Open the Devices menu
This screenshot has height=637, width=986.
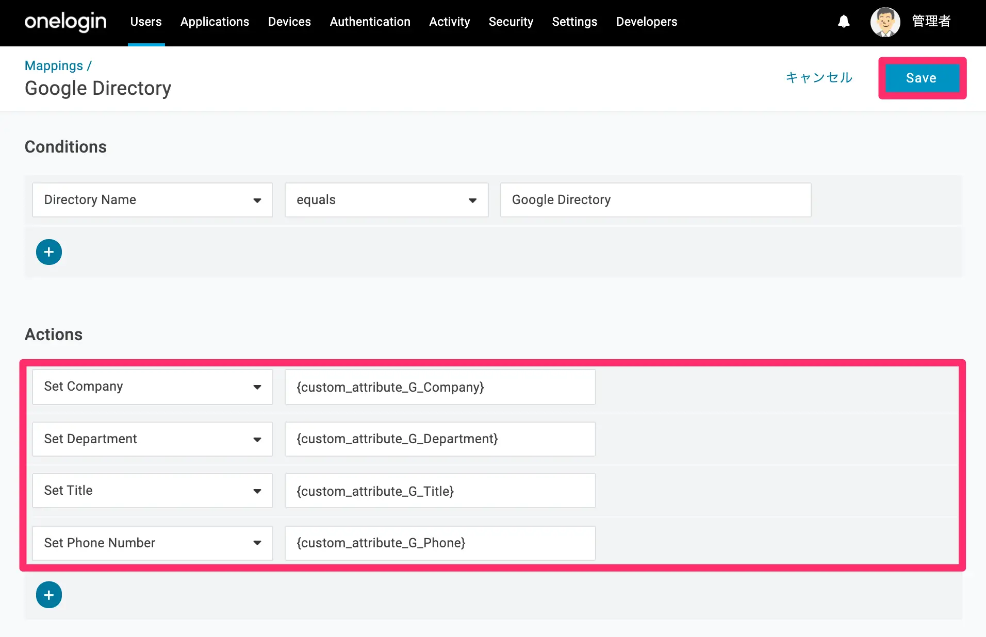pos(289,22)
